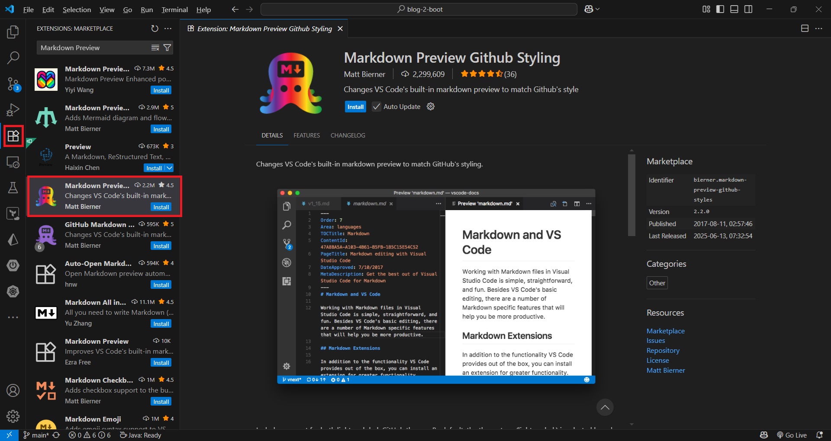This screenshot has width=831, height=441.
Task: Show additional views ellipsis in activity bar
Action: (13, 317)
